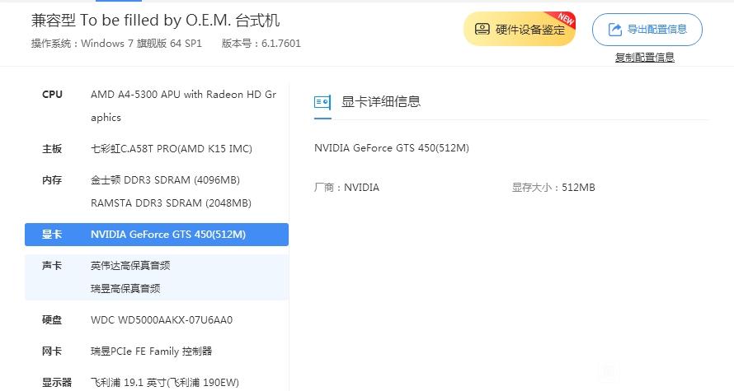The height and width of the screenshot is (391, 734).
Task: Select the 硬盘 WDC hard disk row
Action: [157, 320]
